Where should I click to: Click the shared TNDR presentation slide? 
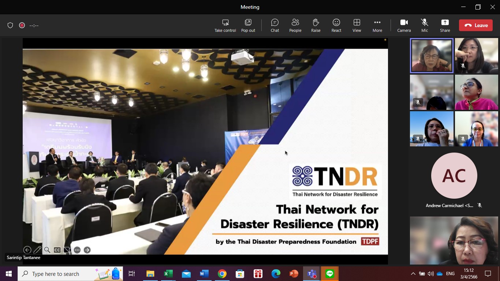coord(205,151)
